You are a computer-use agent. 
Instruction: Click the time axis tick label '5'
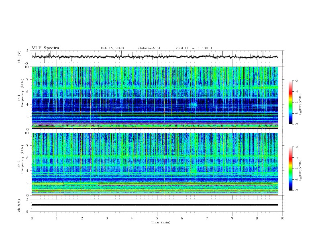click(x=157, y=218)
